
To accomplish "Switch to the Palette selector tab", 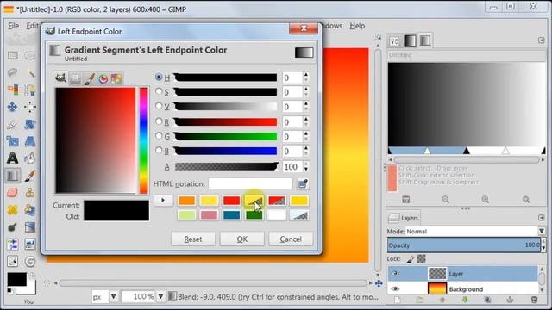I will pos(116,78).
